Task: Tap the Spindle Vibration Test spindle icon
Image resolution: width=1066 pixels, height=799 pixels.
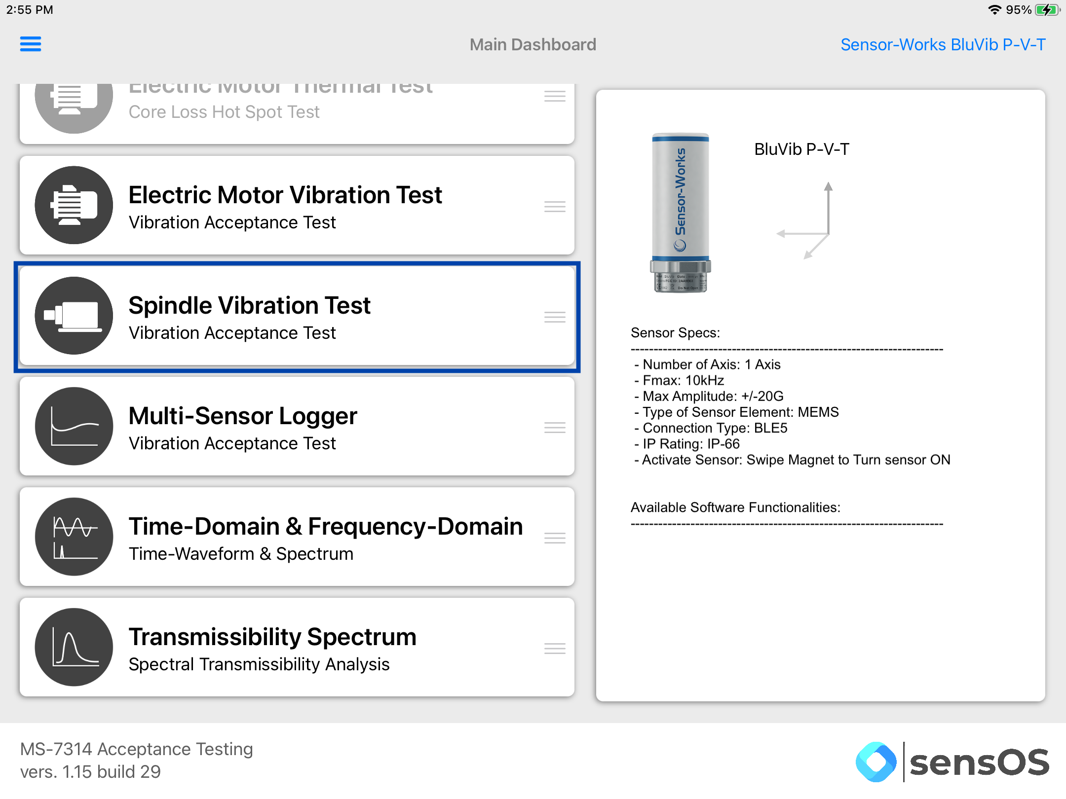Action: 74,315
